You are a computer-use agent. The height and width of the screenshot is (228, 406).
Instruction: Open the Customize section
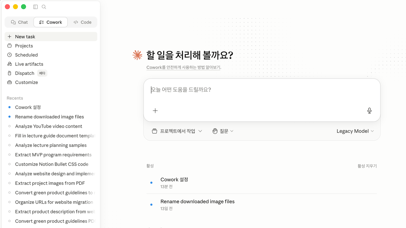tap(51, 82)
